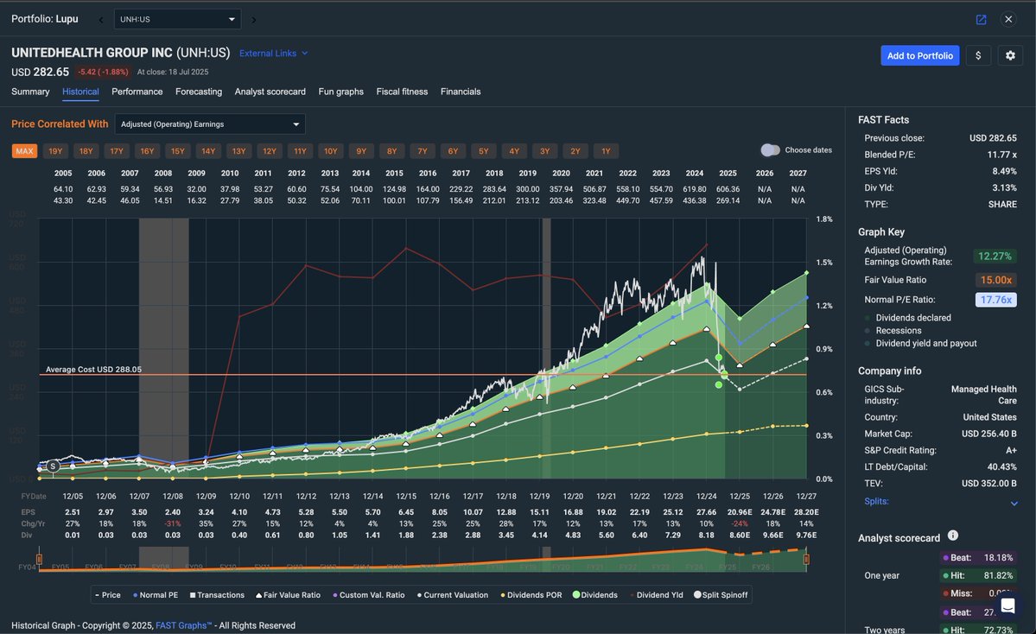This screenshot has width=1036, height=634.
Task: Select the 19Y time range
Action: pyautogui.click(x=55, y=151)
